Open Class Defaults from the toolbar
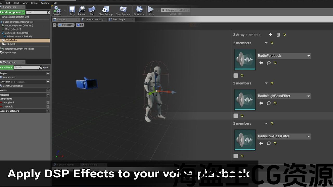333x187 pixels. [x=123, y=10]
